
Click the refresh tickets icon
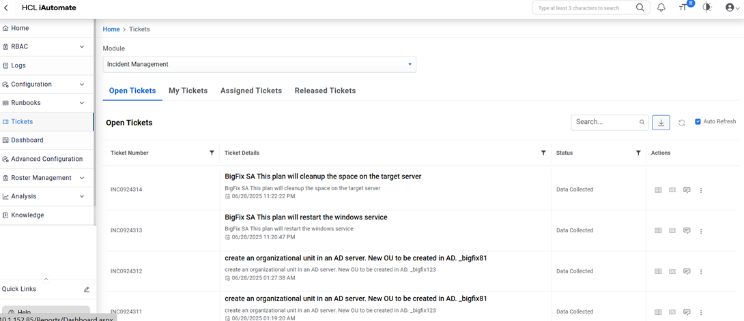point(681,123)
